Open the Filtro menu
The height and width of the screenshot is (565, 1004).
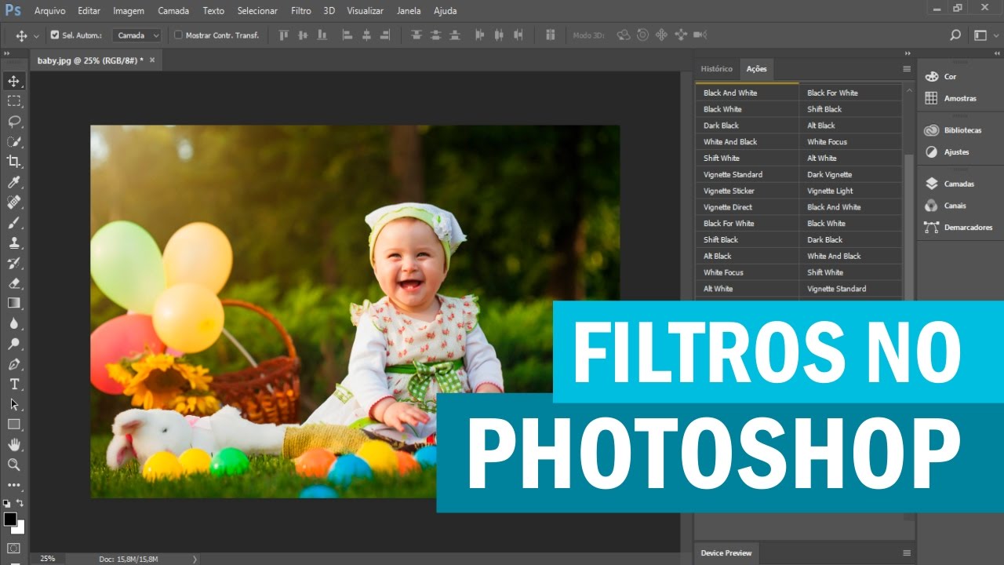[x=301, y=11]
